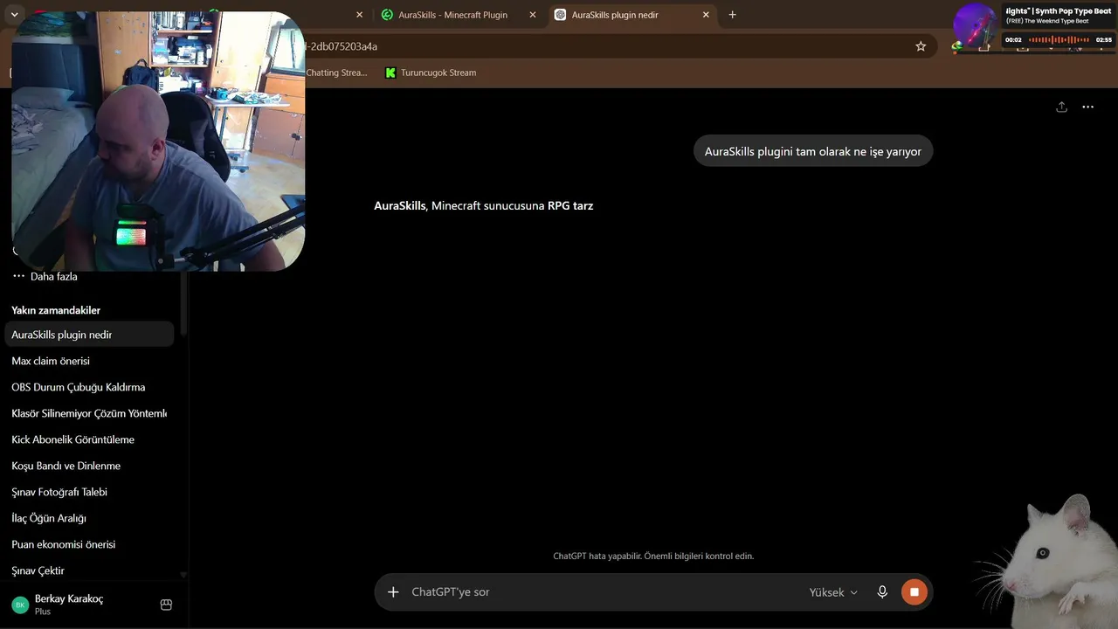The image size is (1118, 629).
Task: Click the Synth Pop Type Beat song title
Action: (x=1059, y=11)
